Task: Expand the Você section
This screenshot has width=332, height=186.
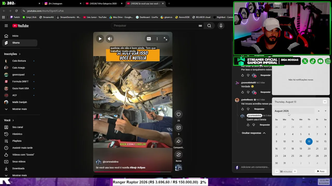Action: 9,120
